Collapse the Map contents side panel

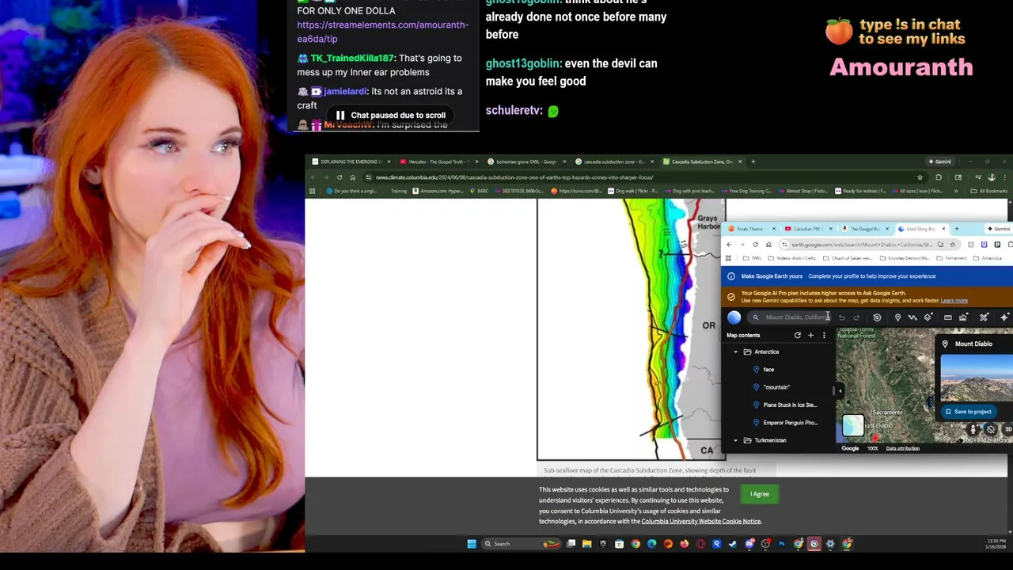pyautogui.click(x=840, y=390)
